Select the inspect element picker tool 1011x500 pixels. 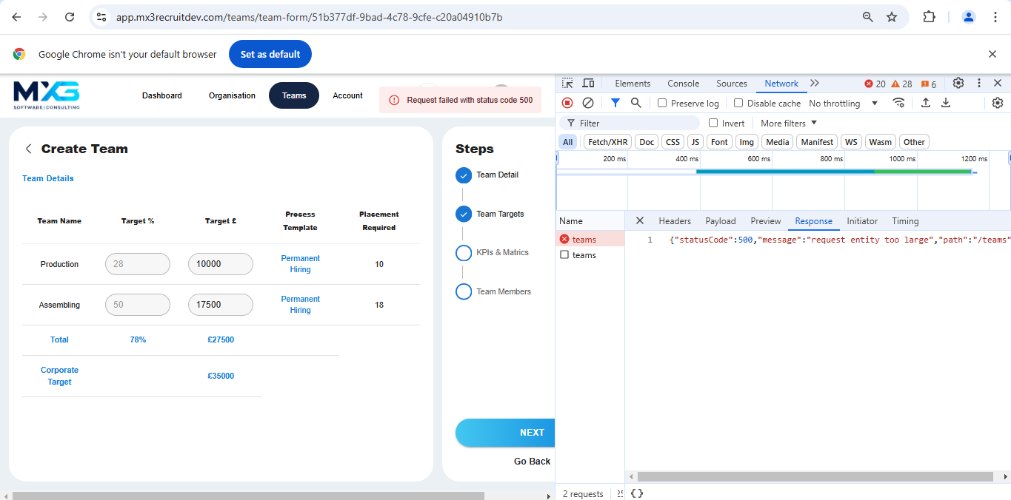567,84
